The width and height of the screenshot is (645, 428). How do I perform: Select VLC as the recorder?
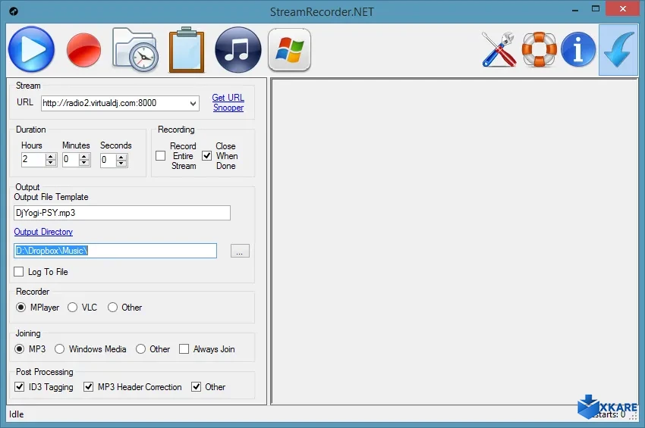(72, 308)
